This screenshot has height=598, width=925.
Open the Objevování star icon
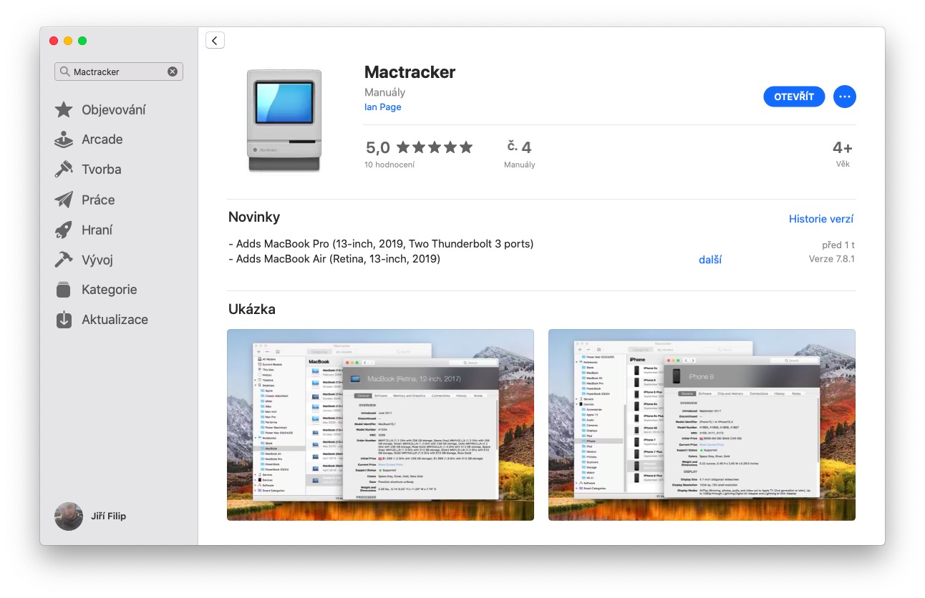(x=64, y=109)
